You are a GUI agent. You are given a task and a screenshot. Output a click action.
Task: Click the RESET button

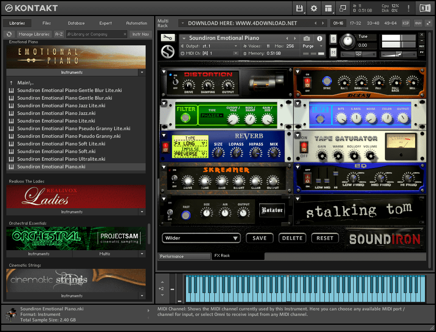[325, 238]
